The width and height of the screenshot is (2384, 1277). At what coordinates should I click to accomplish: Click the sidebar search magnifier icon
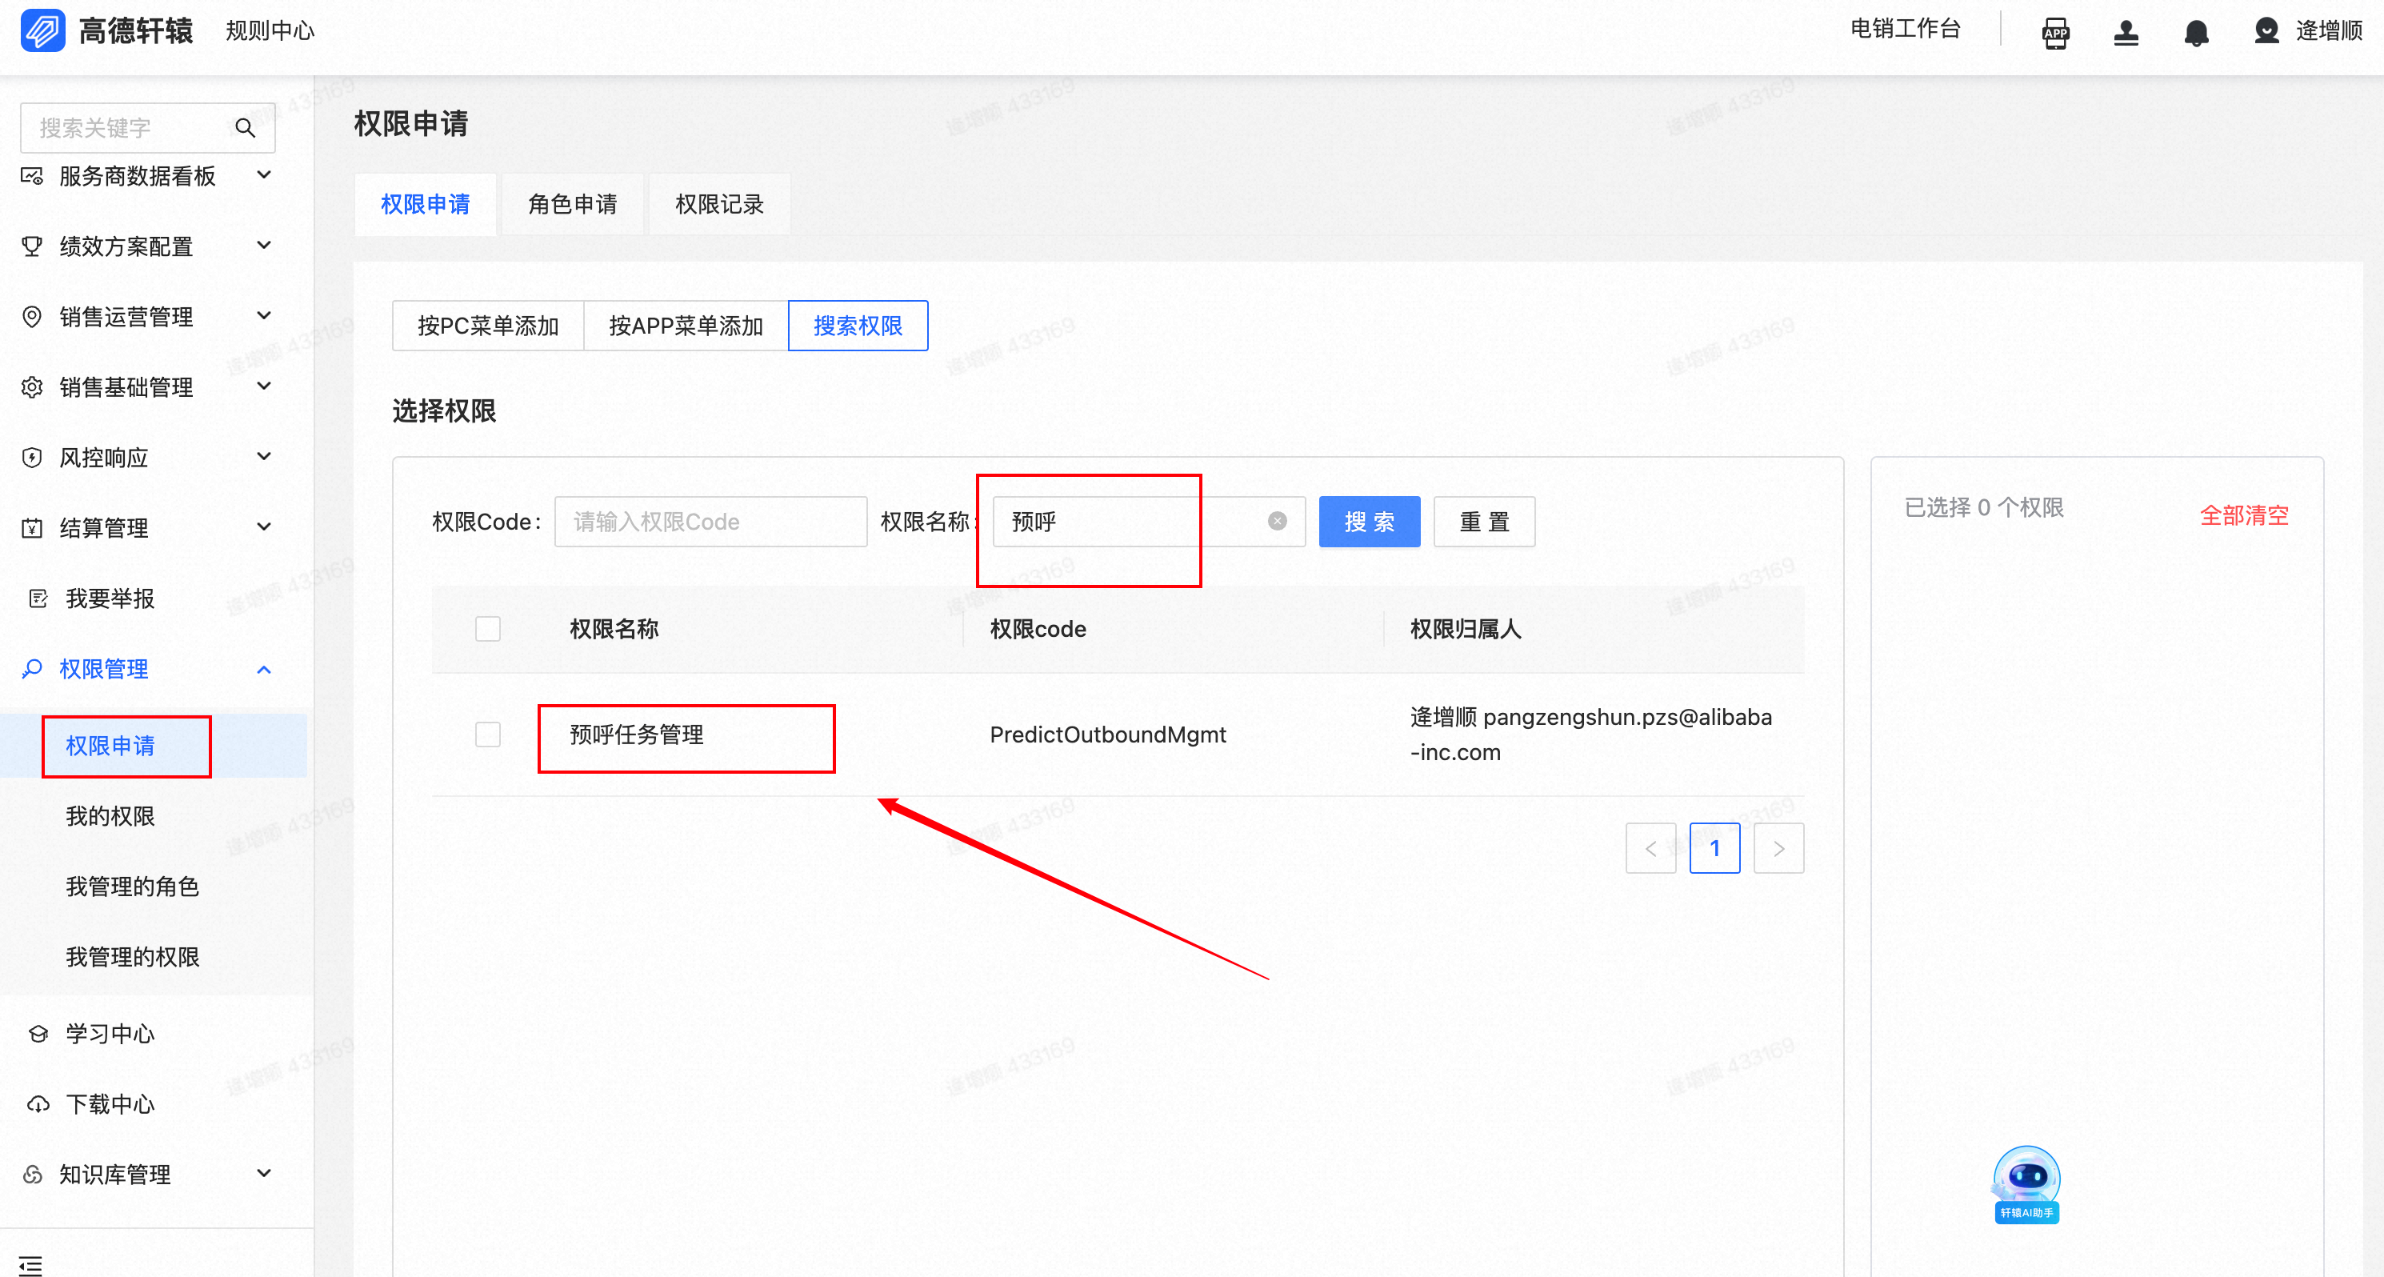[246, 128]
